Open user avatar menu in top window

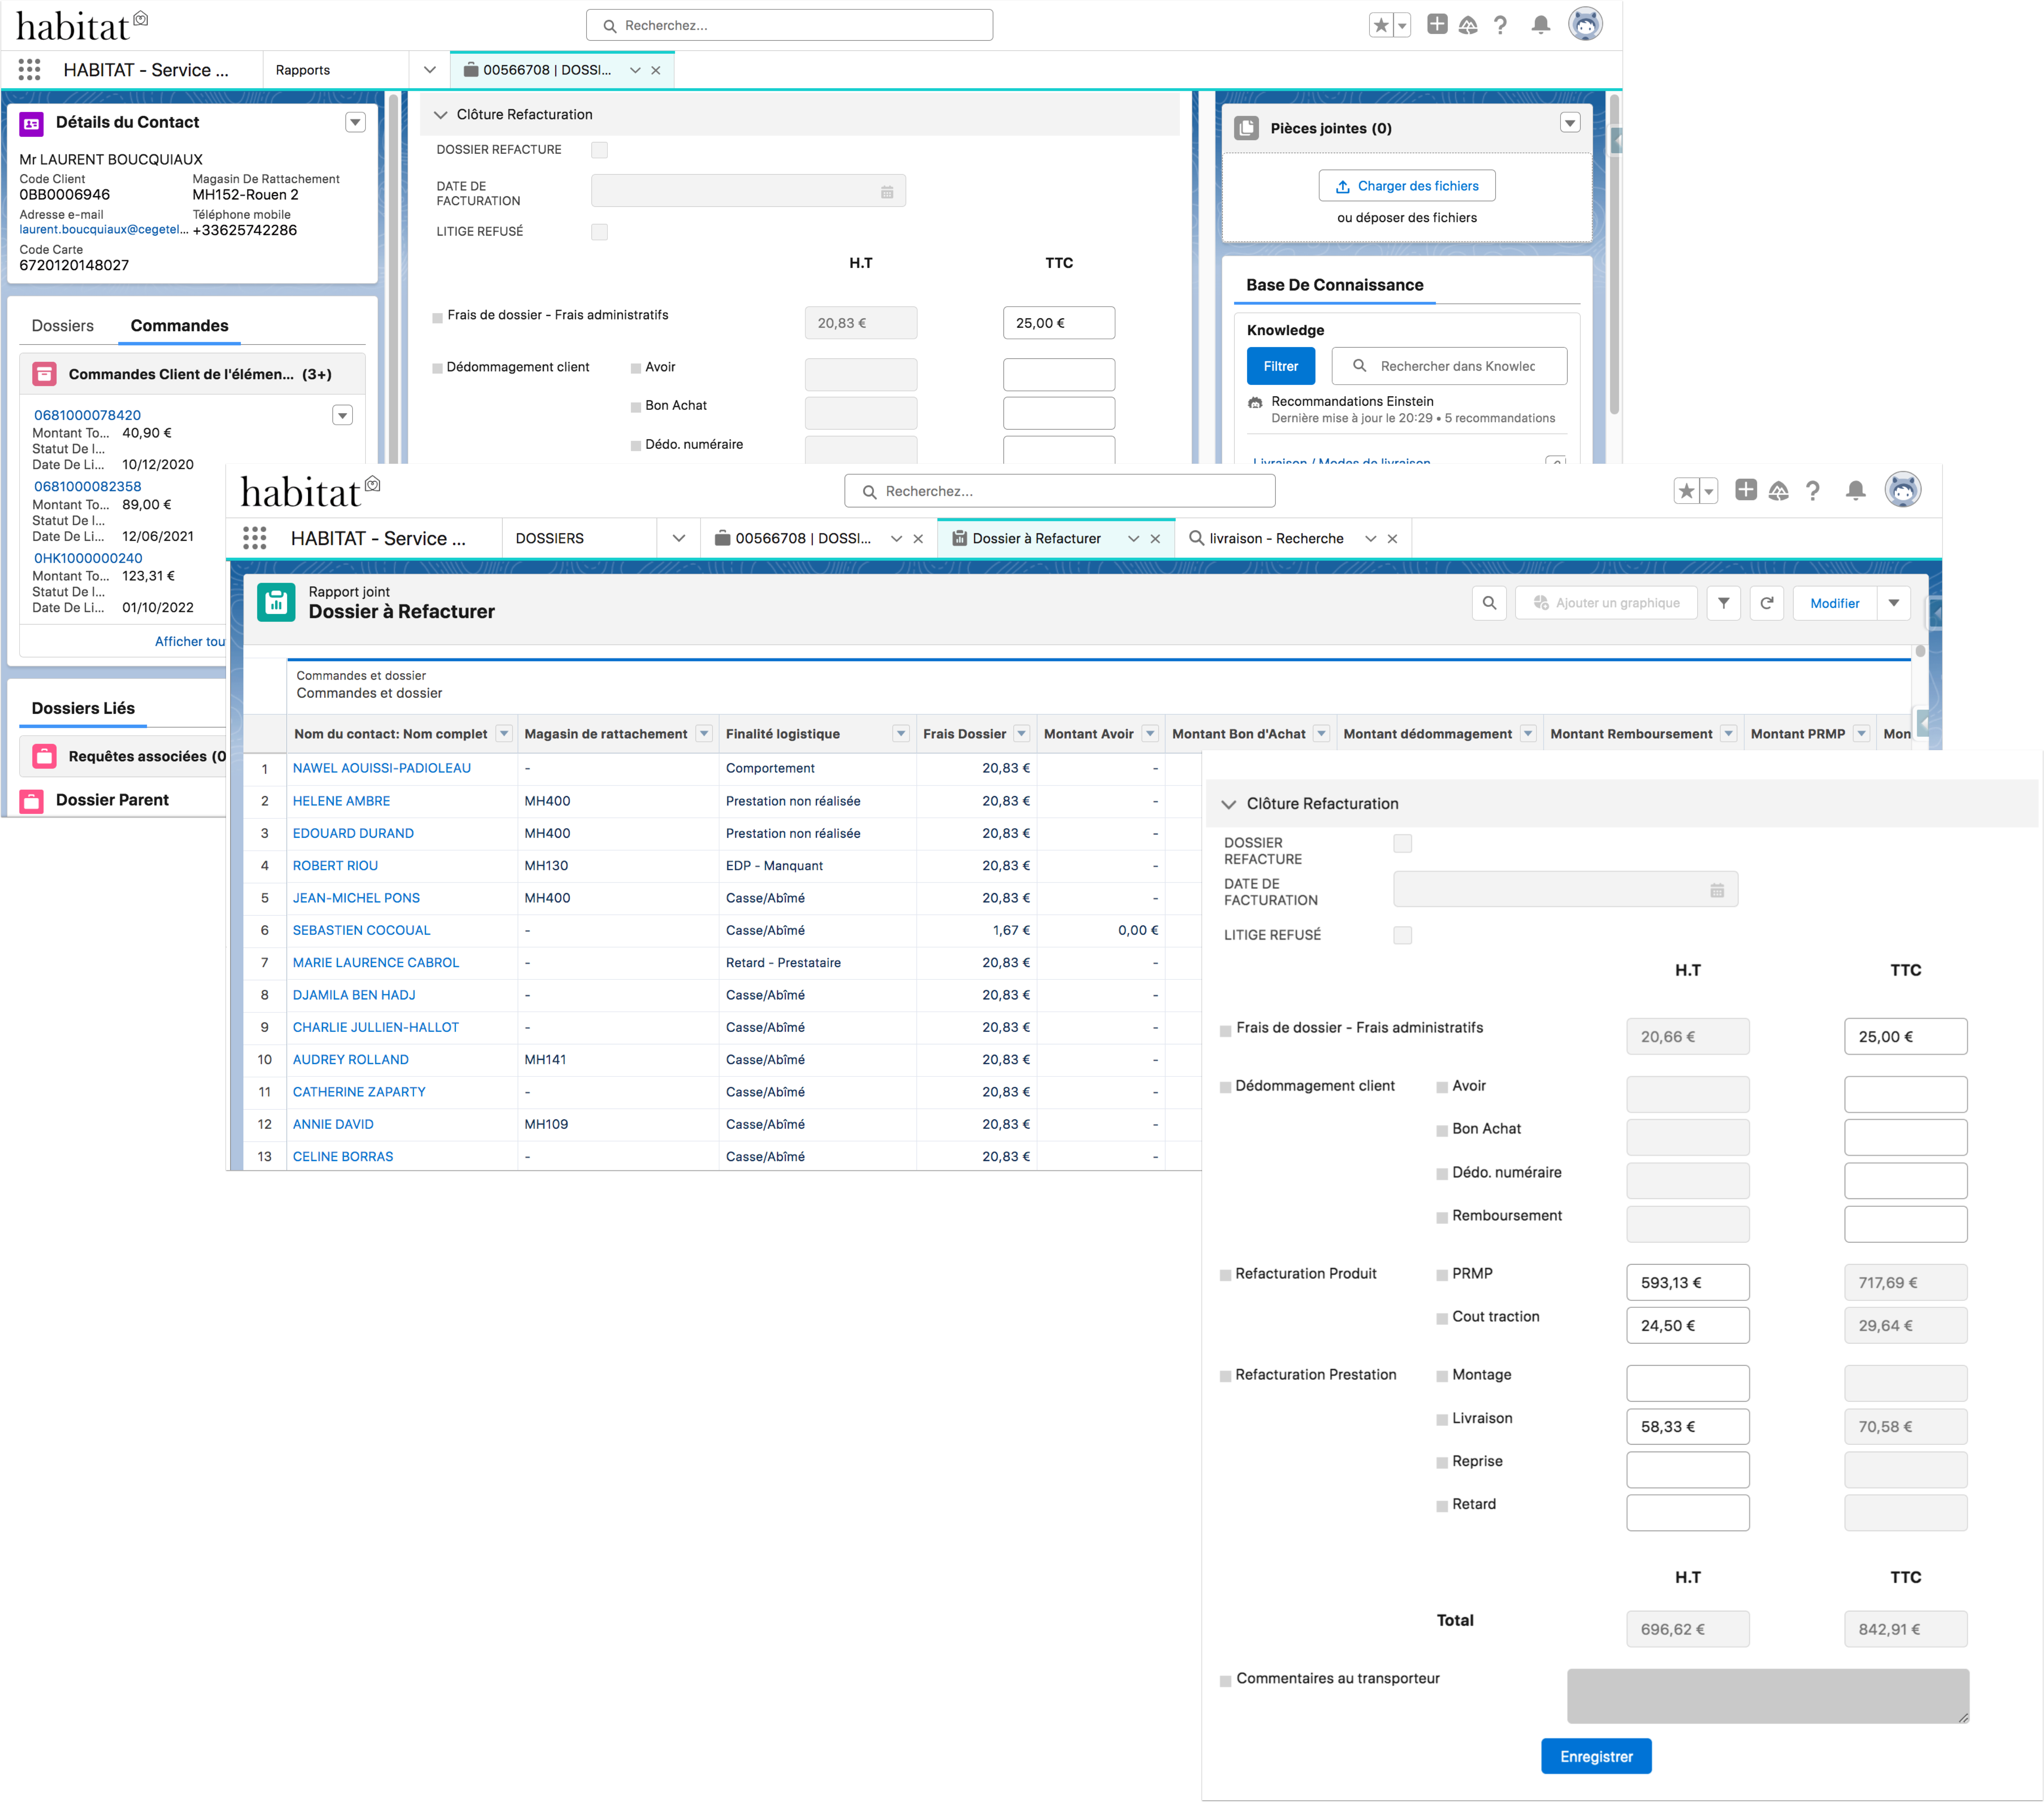(x=1585, y=24)
